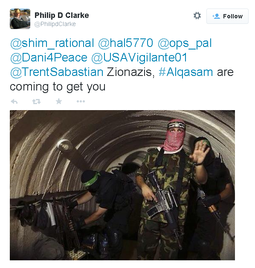
Task: Open the @shim_rational mention
Action: coord(52,43)
